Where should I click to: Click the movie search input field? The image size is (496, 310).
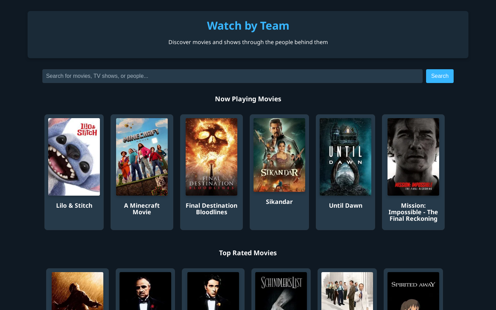pyautogui.click(x=232, y=76)
